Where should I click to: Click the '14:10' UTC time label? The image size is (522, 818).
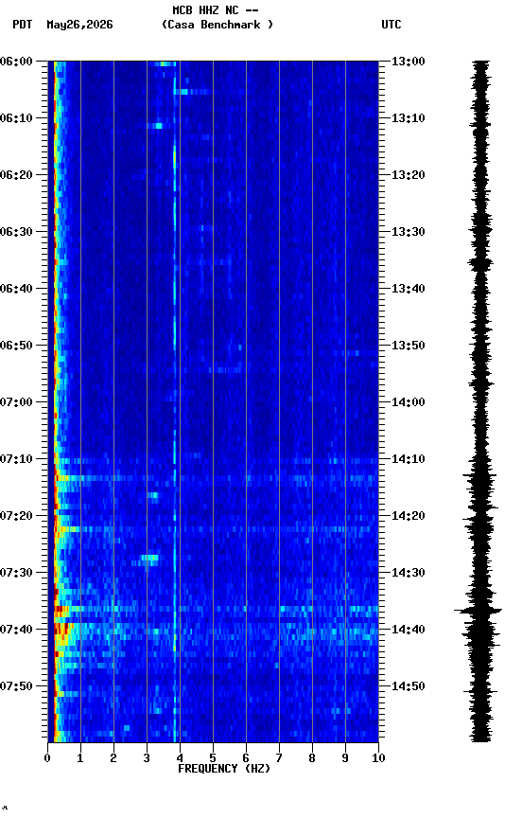[x=409, y=459]
